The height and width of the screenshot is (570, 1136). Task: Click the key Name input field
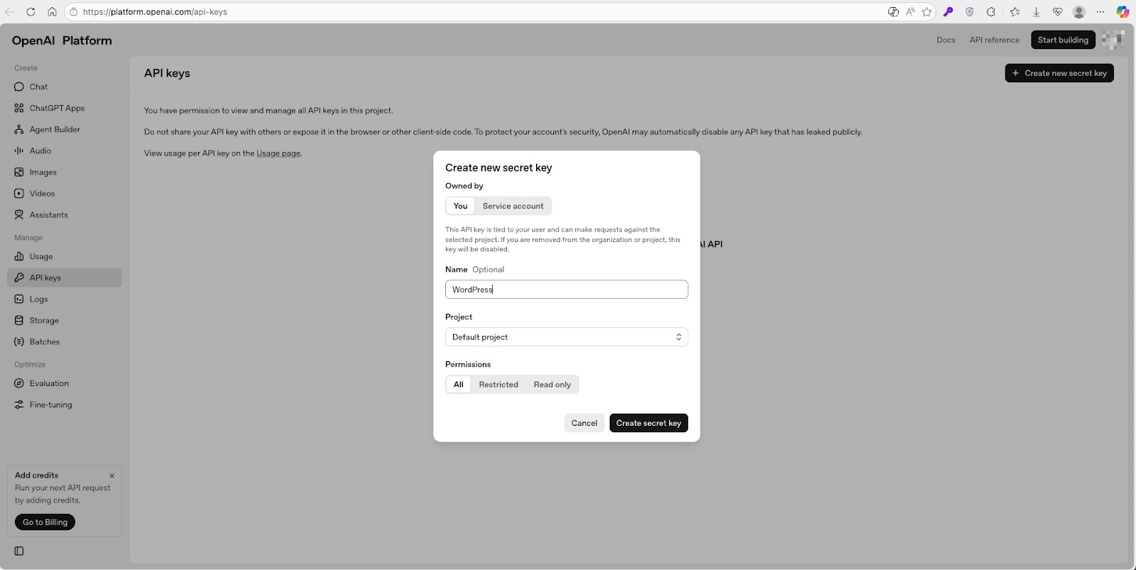point(566,290)
